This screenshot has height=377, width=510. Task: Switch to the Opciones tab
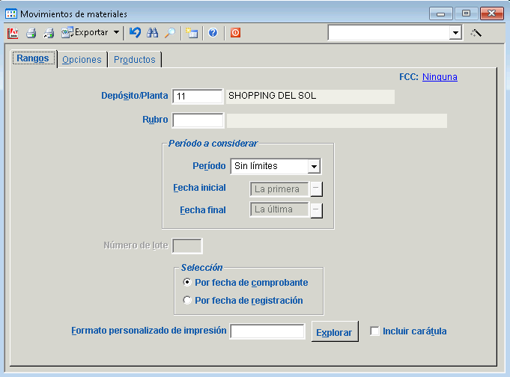tap(82, 60)
